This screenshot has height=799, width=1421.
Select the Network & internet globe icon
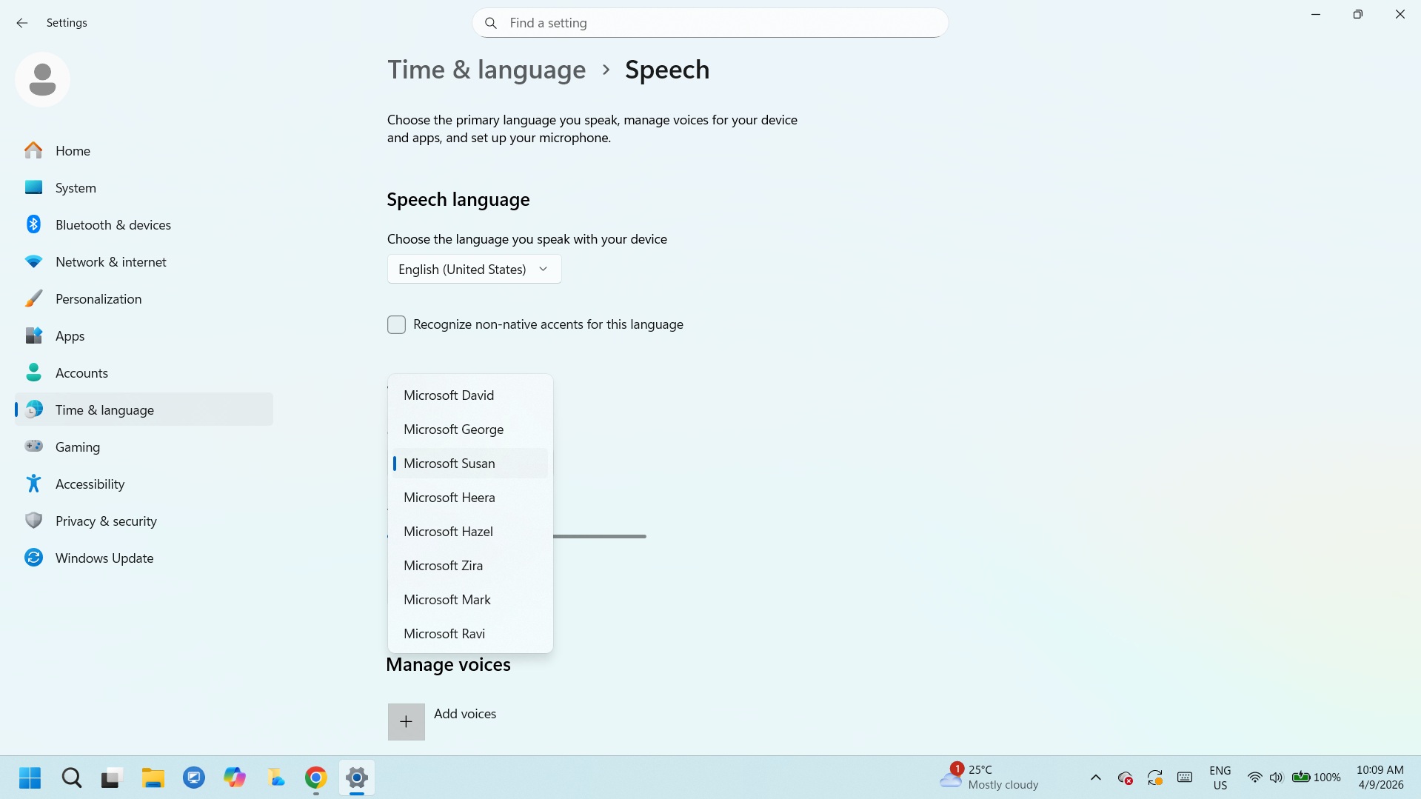34,261
